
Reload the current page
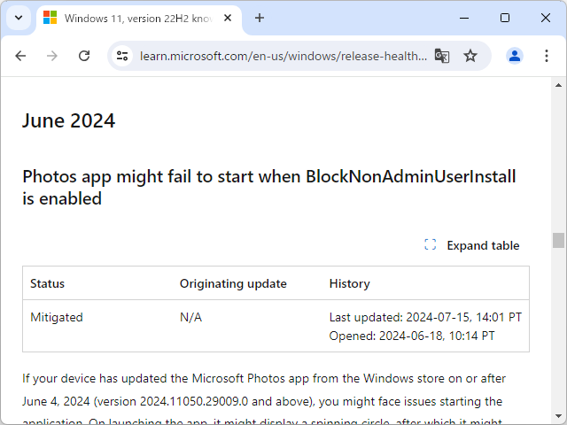pyautogui.click(x=84, y=56)
